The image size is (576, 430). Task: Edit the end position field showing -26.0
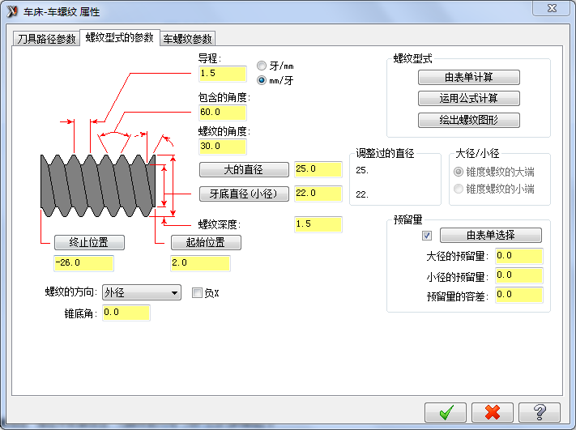[x=83, y=263]
